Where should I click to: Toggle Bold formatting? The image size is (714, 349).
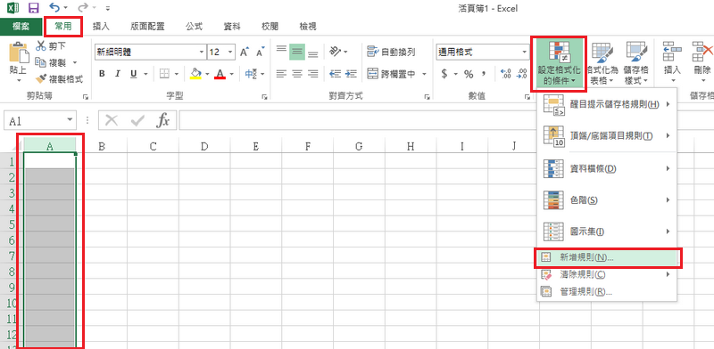(102, 74)
